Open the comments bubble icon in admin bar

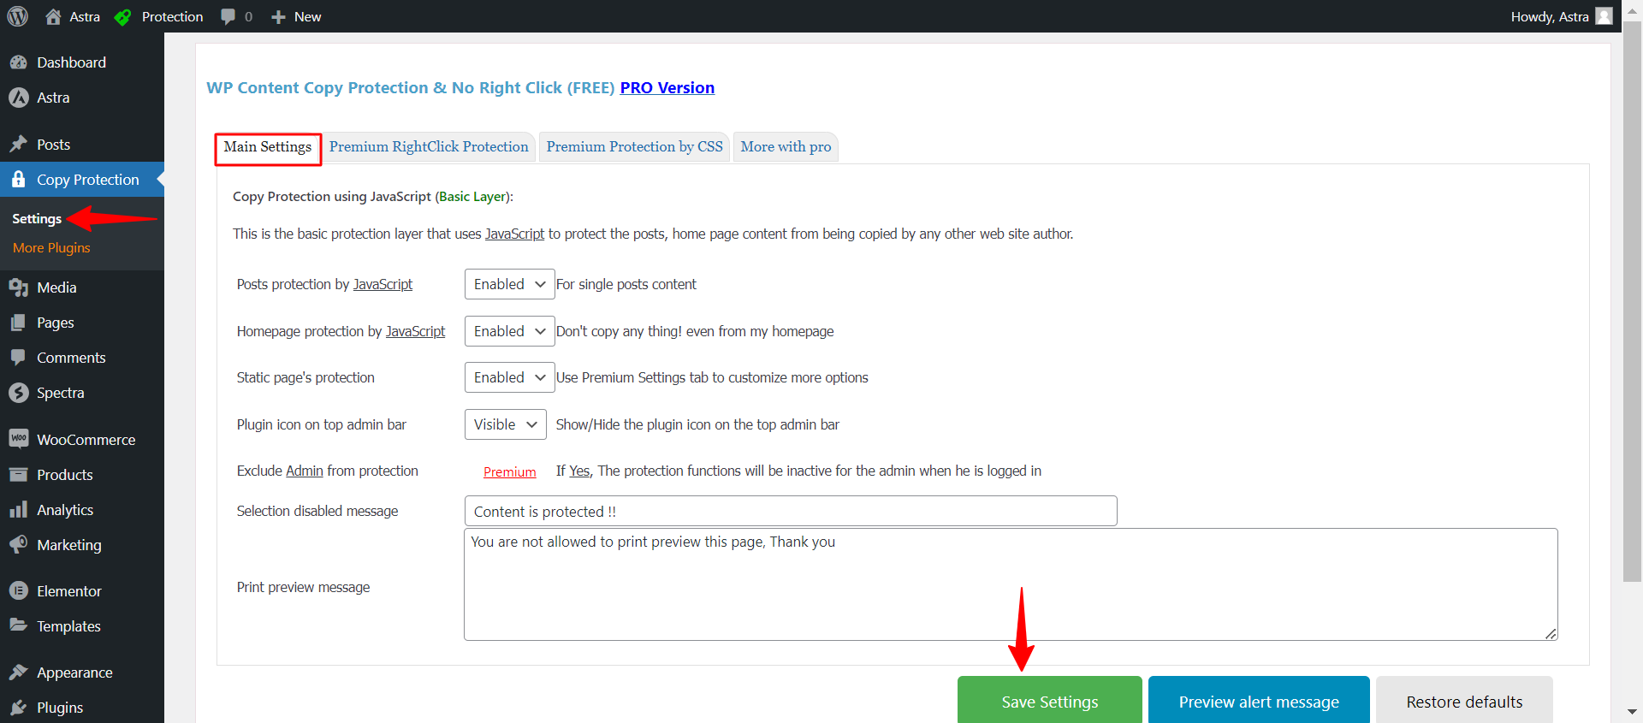pyautogui.click(x=228, y=16)
